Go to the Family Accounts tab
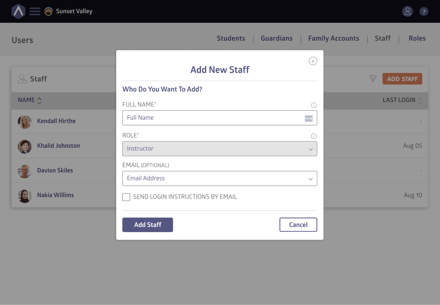The image size is (440, 305). pos(333,38)
